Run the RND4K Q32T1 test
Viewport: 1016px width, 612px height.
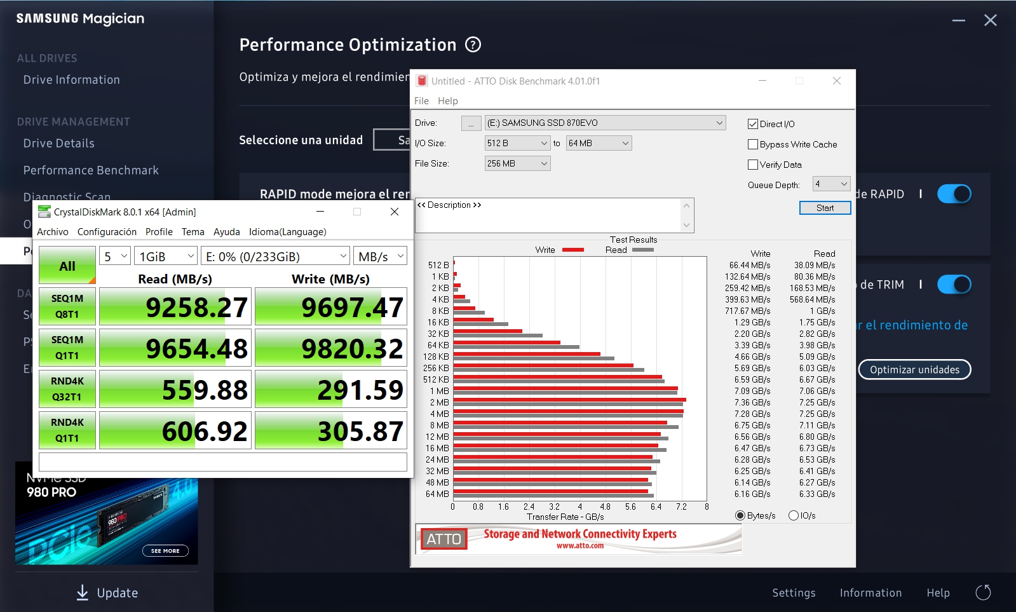67,389
